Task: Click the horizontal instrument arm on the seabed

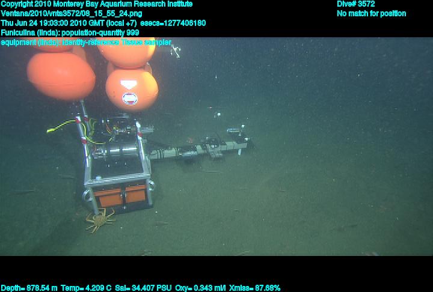Action: tap(198, 148)
